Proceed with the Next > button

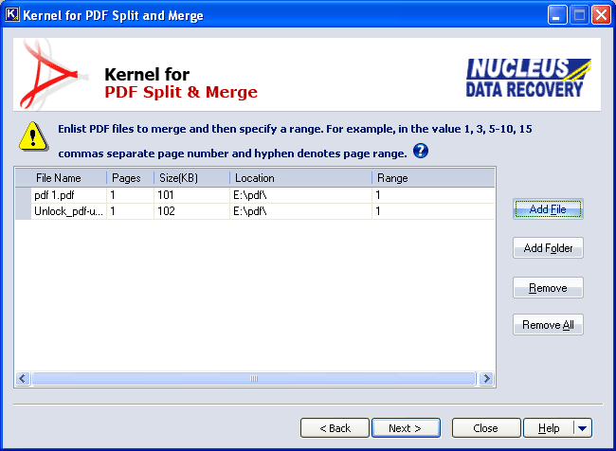click(406, 428)
